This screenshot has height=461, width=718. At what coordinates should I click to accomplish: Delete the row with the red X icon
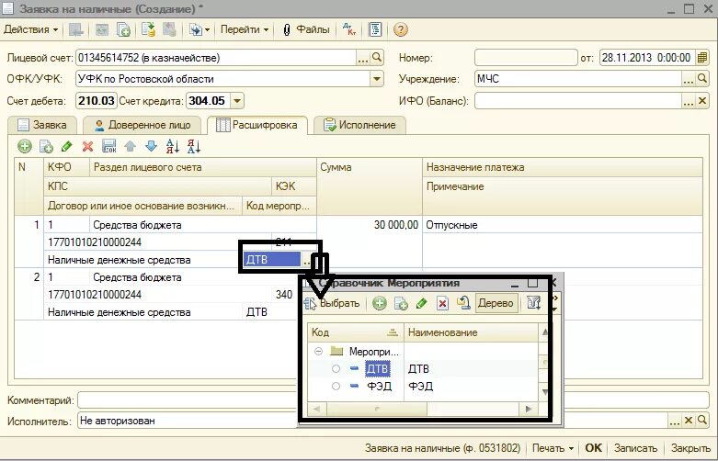pyautogui.click(x=87, y=146)
